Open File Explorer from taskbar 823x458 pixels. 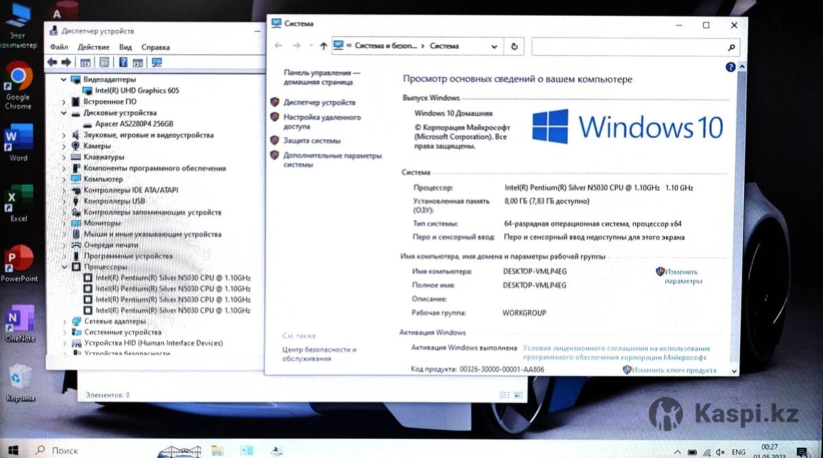(x=217, y=451)
